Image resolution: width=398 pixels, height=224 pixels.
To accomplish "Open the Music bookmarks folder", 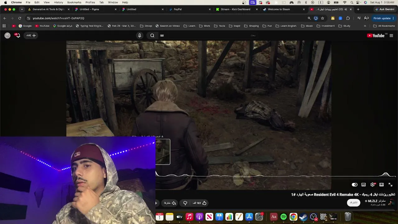I will [307, 26].
